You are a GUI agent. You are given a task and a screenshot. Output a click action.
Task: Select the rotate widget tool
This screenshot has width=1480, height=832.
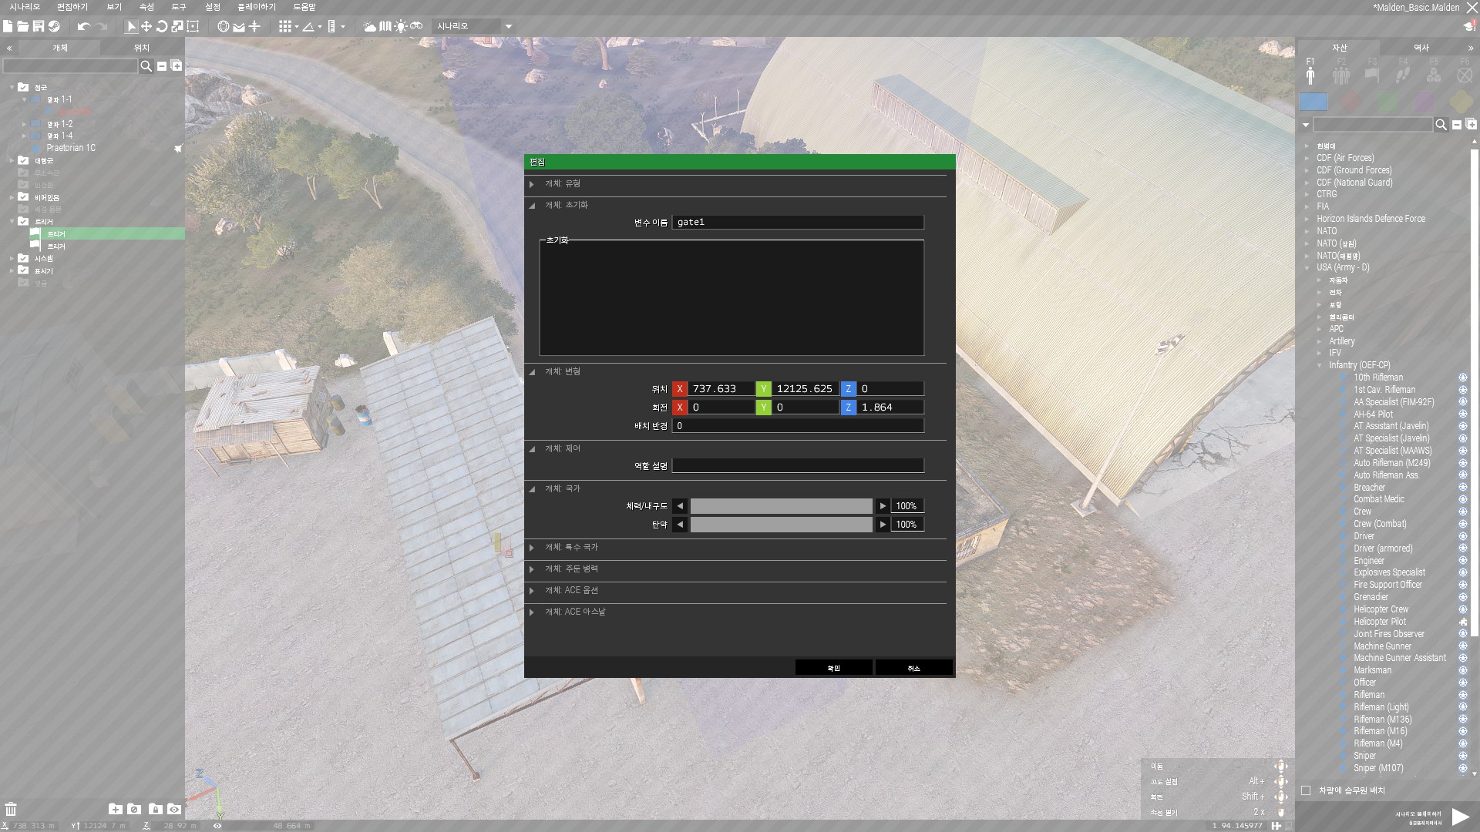162,26
